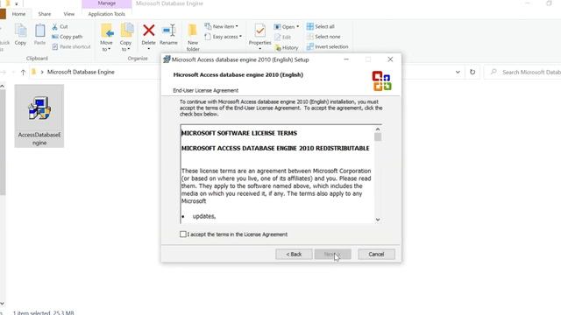561x315 pixels.
Task: Click the folder icon in quick access toolbar
Action: click(8, 3)
